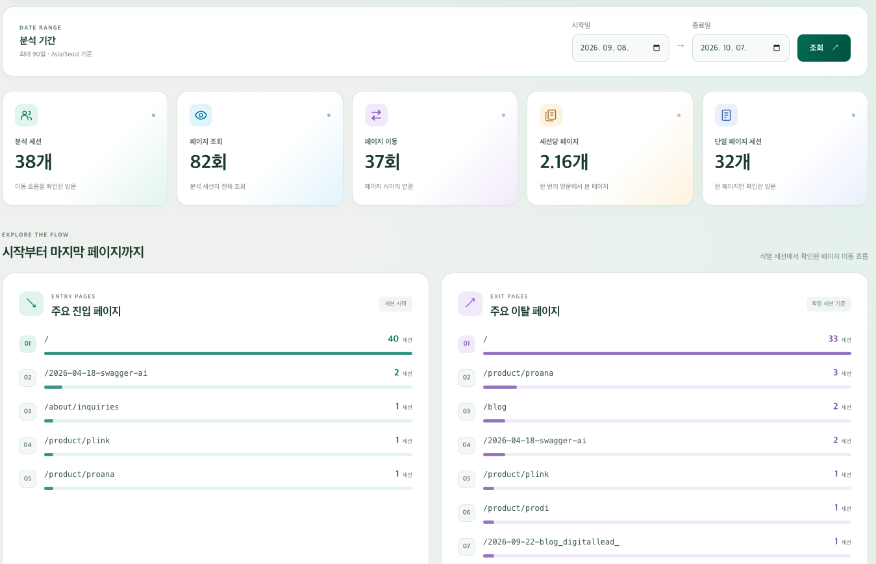Image resolution: width=876 pixels, height=564 pixels.
Task: Click the 82회 page views value
Action: (x=208, y=162)
